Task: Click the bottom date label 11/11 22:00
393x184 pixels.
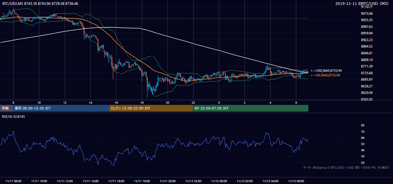Action: click(193, 181)
